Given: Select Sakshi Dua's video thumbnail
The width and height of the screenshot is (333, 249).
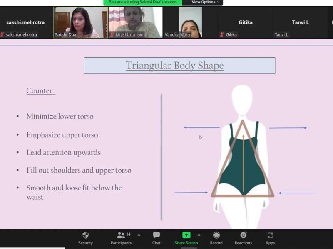Looking at the screenshot, I should 80,22.
